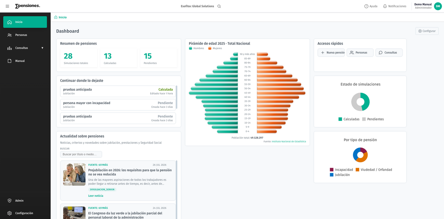444x219 pixels.
Task: Click the DM user avatar
Action: 438,6
